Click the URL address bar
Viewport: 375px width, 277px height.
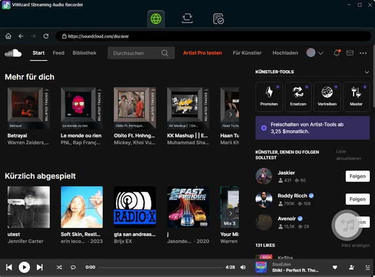tap(213, 36)
